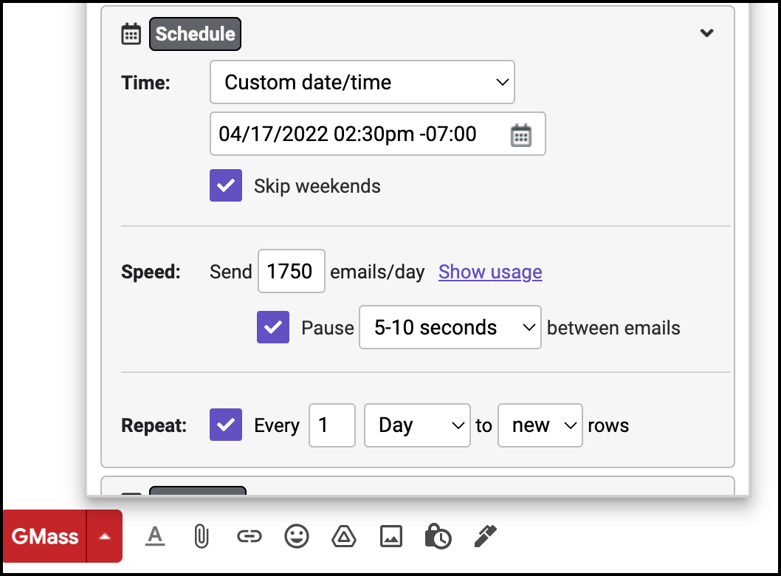Insert a link with chain icon
Image resolution: width=781 pixels, height=576 pixels.
tap(249, 536)
